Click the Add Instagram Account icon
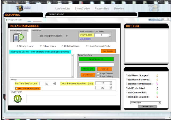This screenshot has height=120, width=171. pyautogui.click(x=18, y=37)
